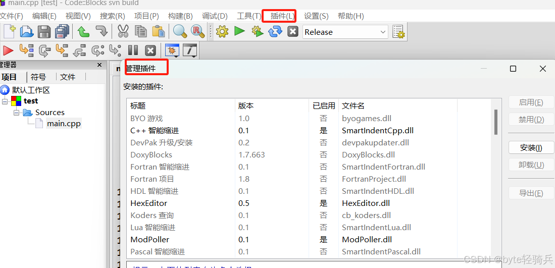Click the Step into instruction icon

click(x=115, y=50)
